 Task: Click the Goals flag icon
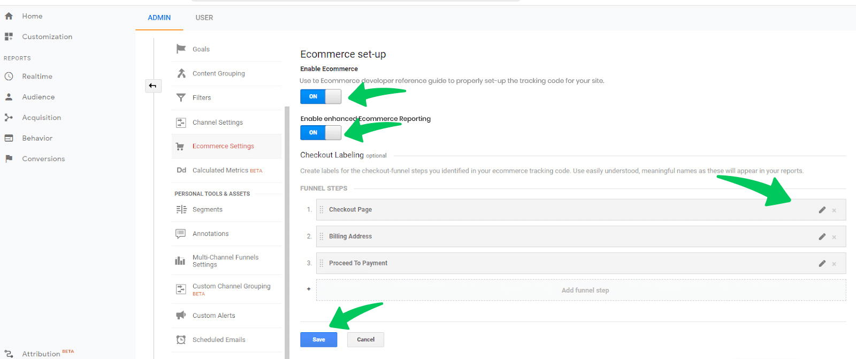pyautogui.click(x=181, y=49)
